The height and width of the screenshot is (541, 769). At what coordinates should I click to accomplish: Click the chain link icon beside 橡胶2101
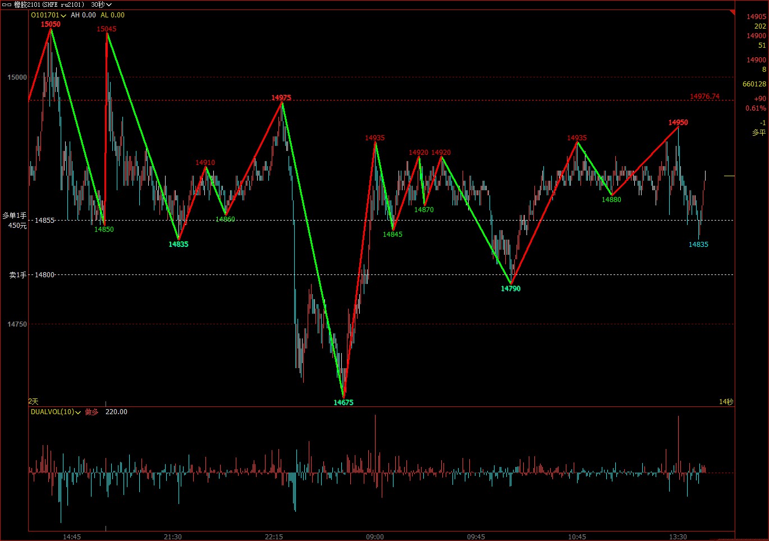pyautogui.click(x=7, y=4)
